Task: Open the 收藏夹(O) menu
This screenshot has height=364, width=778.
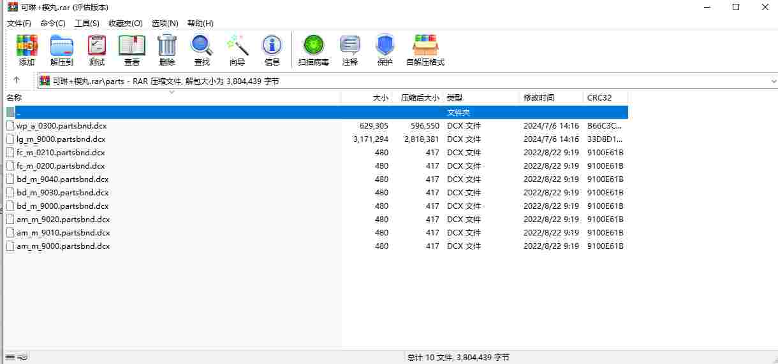Action: click(x=126, y=23)
